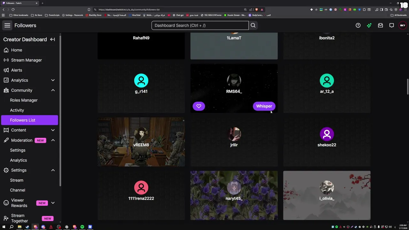Click the browser address bar URL
The height and width of the screenshot is (230, 409).
(x=129, y=10)
